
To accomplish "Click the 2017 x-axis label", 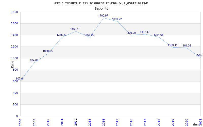I will pos(145,122).
